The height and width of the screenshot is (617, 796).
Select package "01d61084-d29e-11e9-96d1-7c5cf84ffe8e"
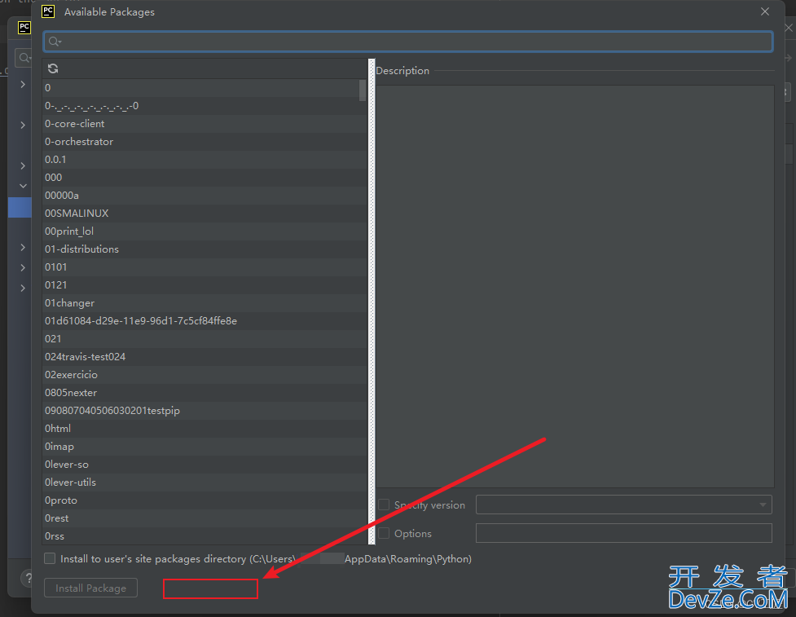(x=204, y=321)
